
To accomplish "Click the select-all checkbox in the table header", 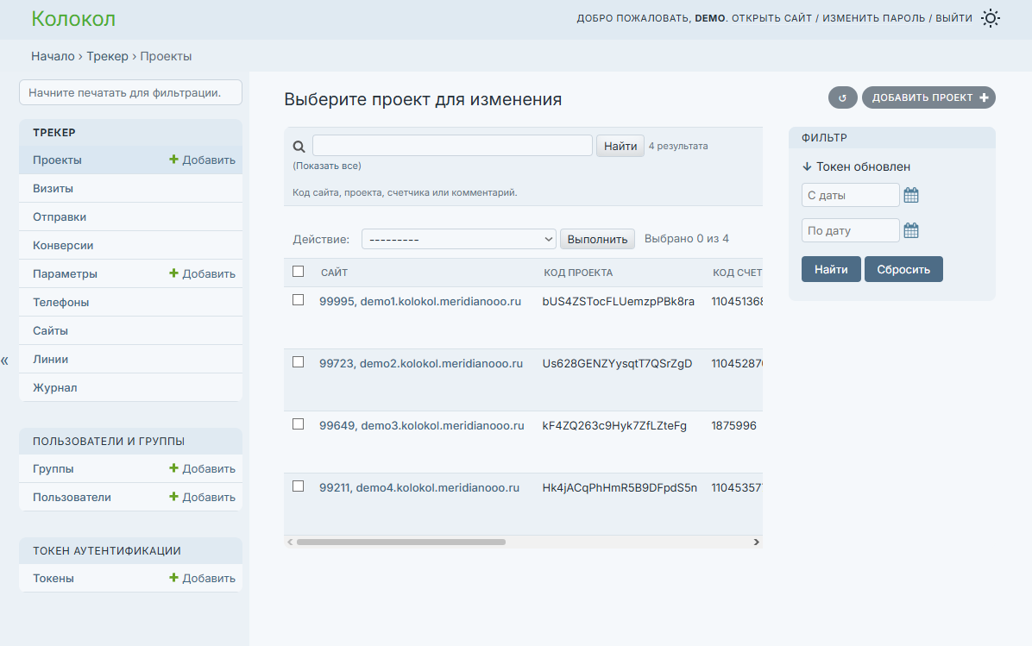I will click(x=299, y=271).
